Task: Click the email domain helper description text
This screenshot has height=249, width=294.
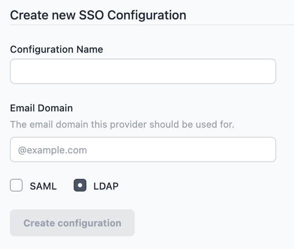Action: click(x=122, y=124)
